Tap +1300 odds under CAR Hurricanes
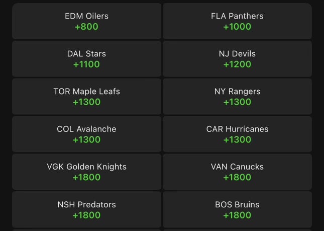This screenshot has height=231, width=324. (x=237, y=140)
